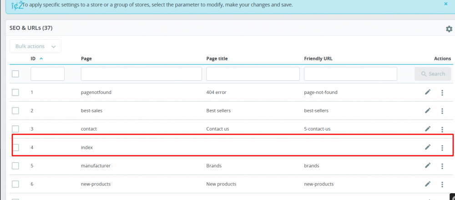Click the 'best-sellers' friendly URL
Viewport: 455px width, 200px height.
tap(316, 111)
